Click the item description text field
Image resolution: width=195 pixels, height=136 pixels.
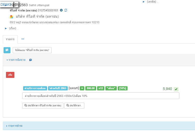pos(101,96)
